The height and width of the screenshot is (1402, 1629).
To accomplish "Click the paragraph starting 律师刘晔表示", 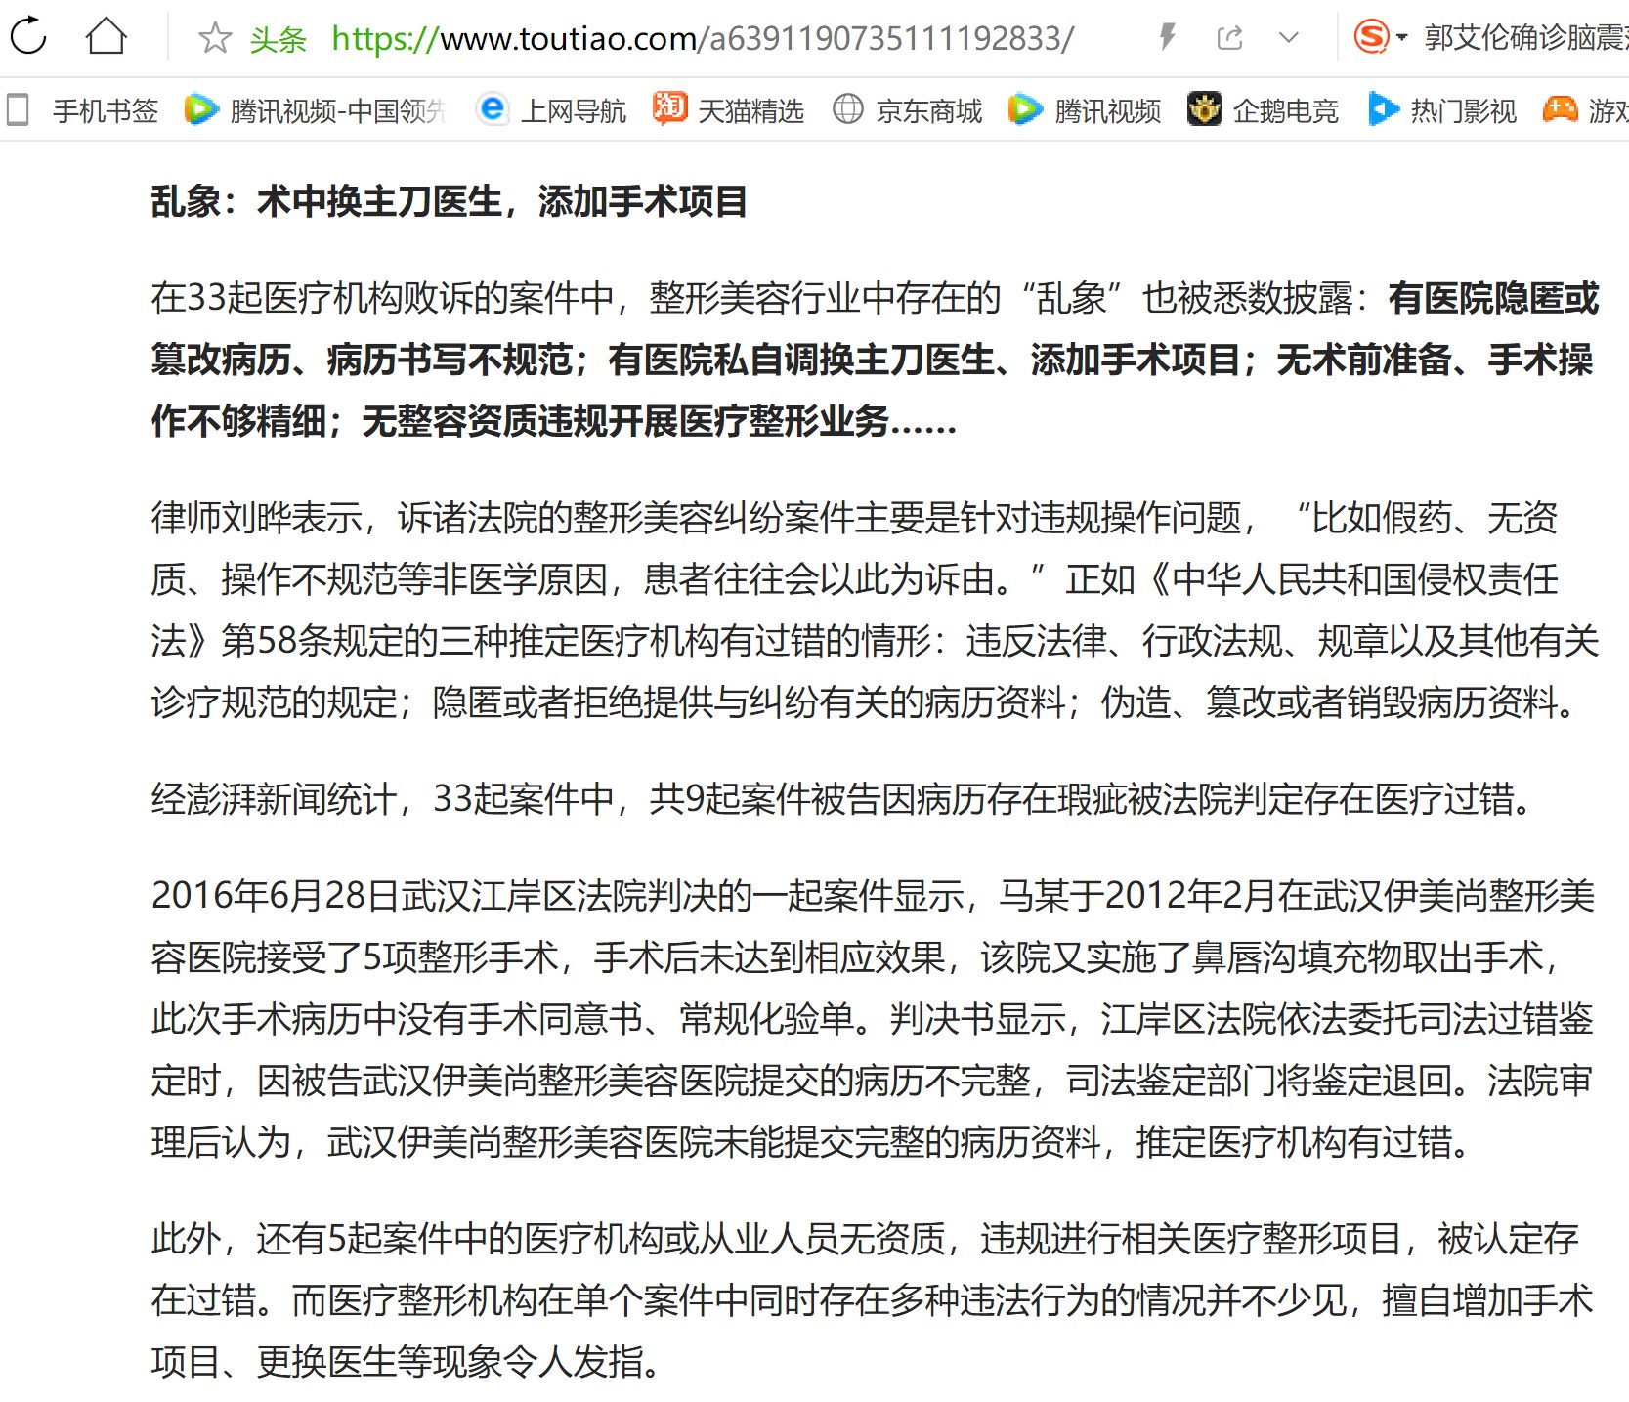I will coord(875,610).
